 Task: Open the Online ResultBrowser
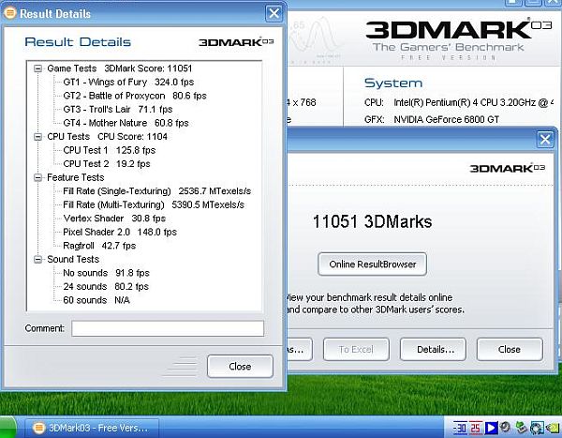click(373, 264)
